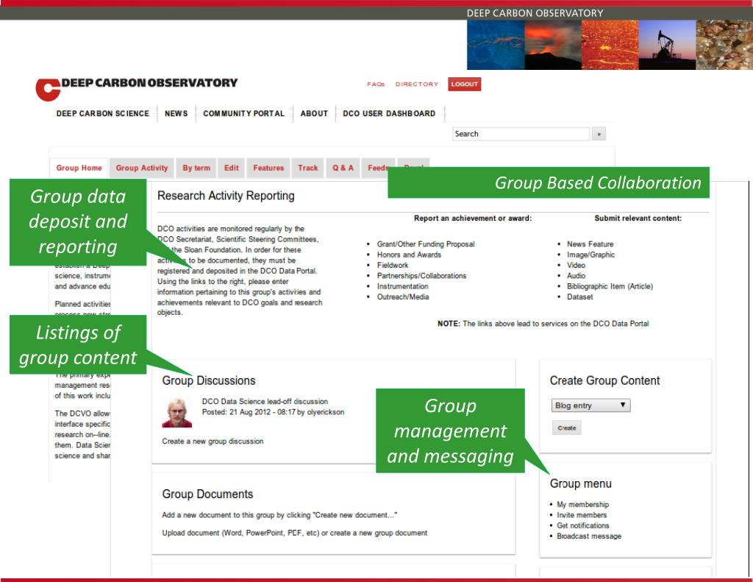Click Get notifications link

(x=583, y=526)
